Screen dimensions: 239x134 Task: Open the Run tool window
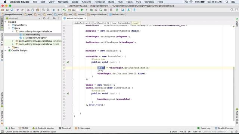coord(10,128)
